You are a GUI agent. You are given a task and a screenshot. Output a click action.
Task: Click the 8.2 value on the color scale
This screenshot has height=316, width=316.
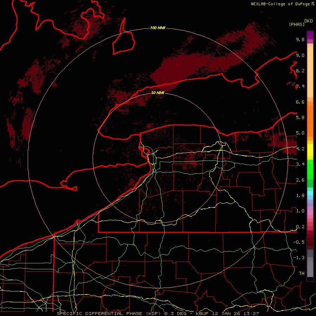pyautogui.click(x=300, y=71)
